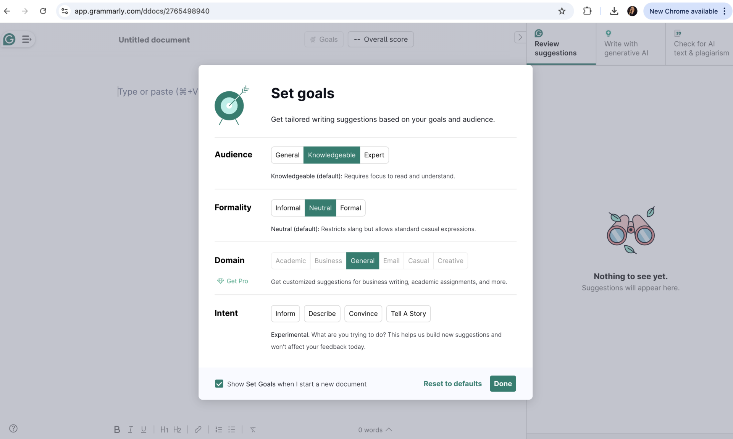The image size is (733, 439).
Task: Click Reset to defaults
Action: 452,384
